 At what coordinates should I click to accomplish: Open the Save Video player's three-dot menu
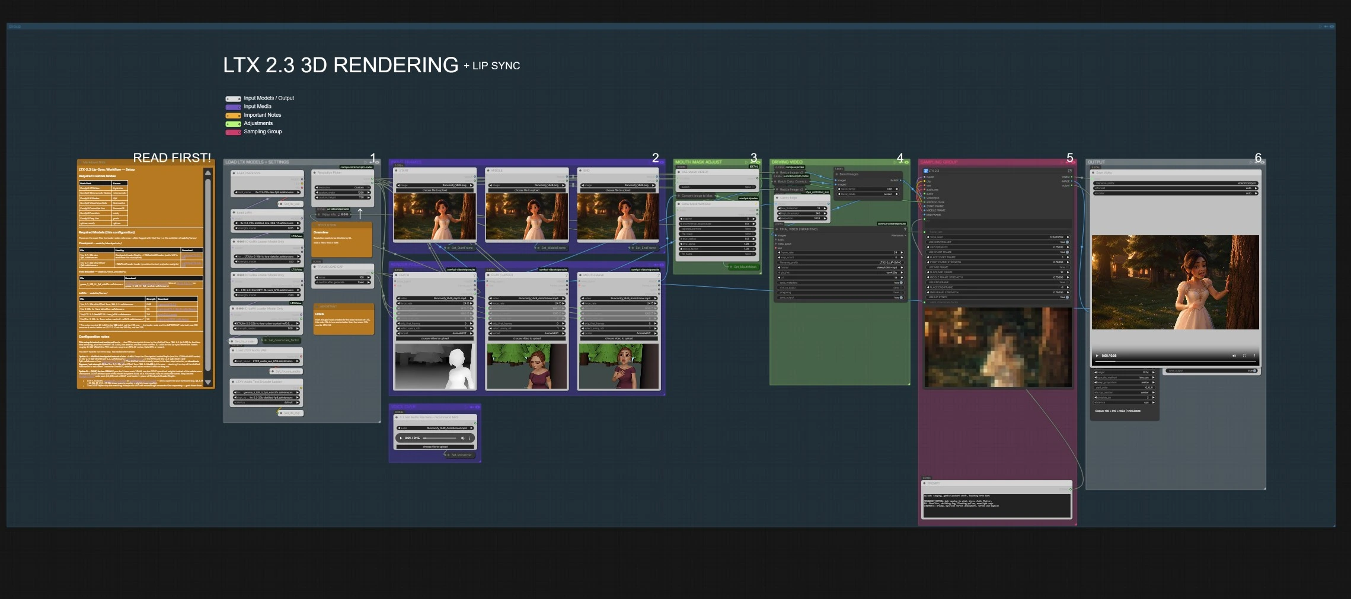click(1254, 355)
